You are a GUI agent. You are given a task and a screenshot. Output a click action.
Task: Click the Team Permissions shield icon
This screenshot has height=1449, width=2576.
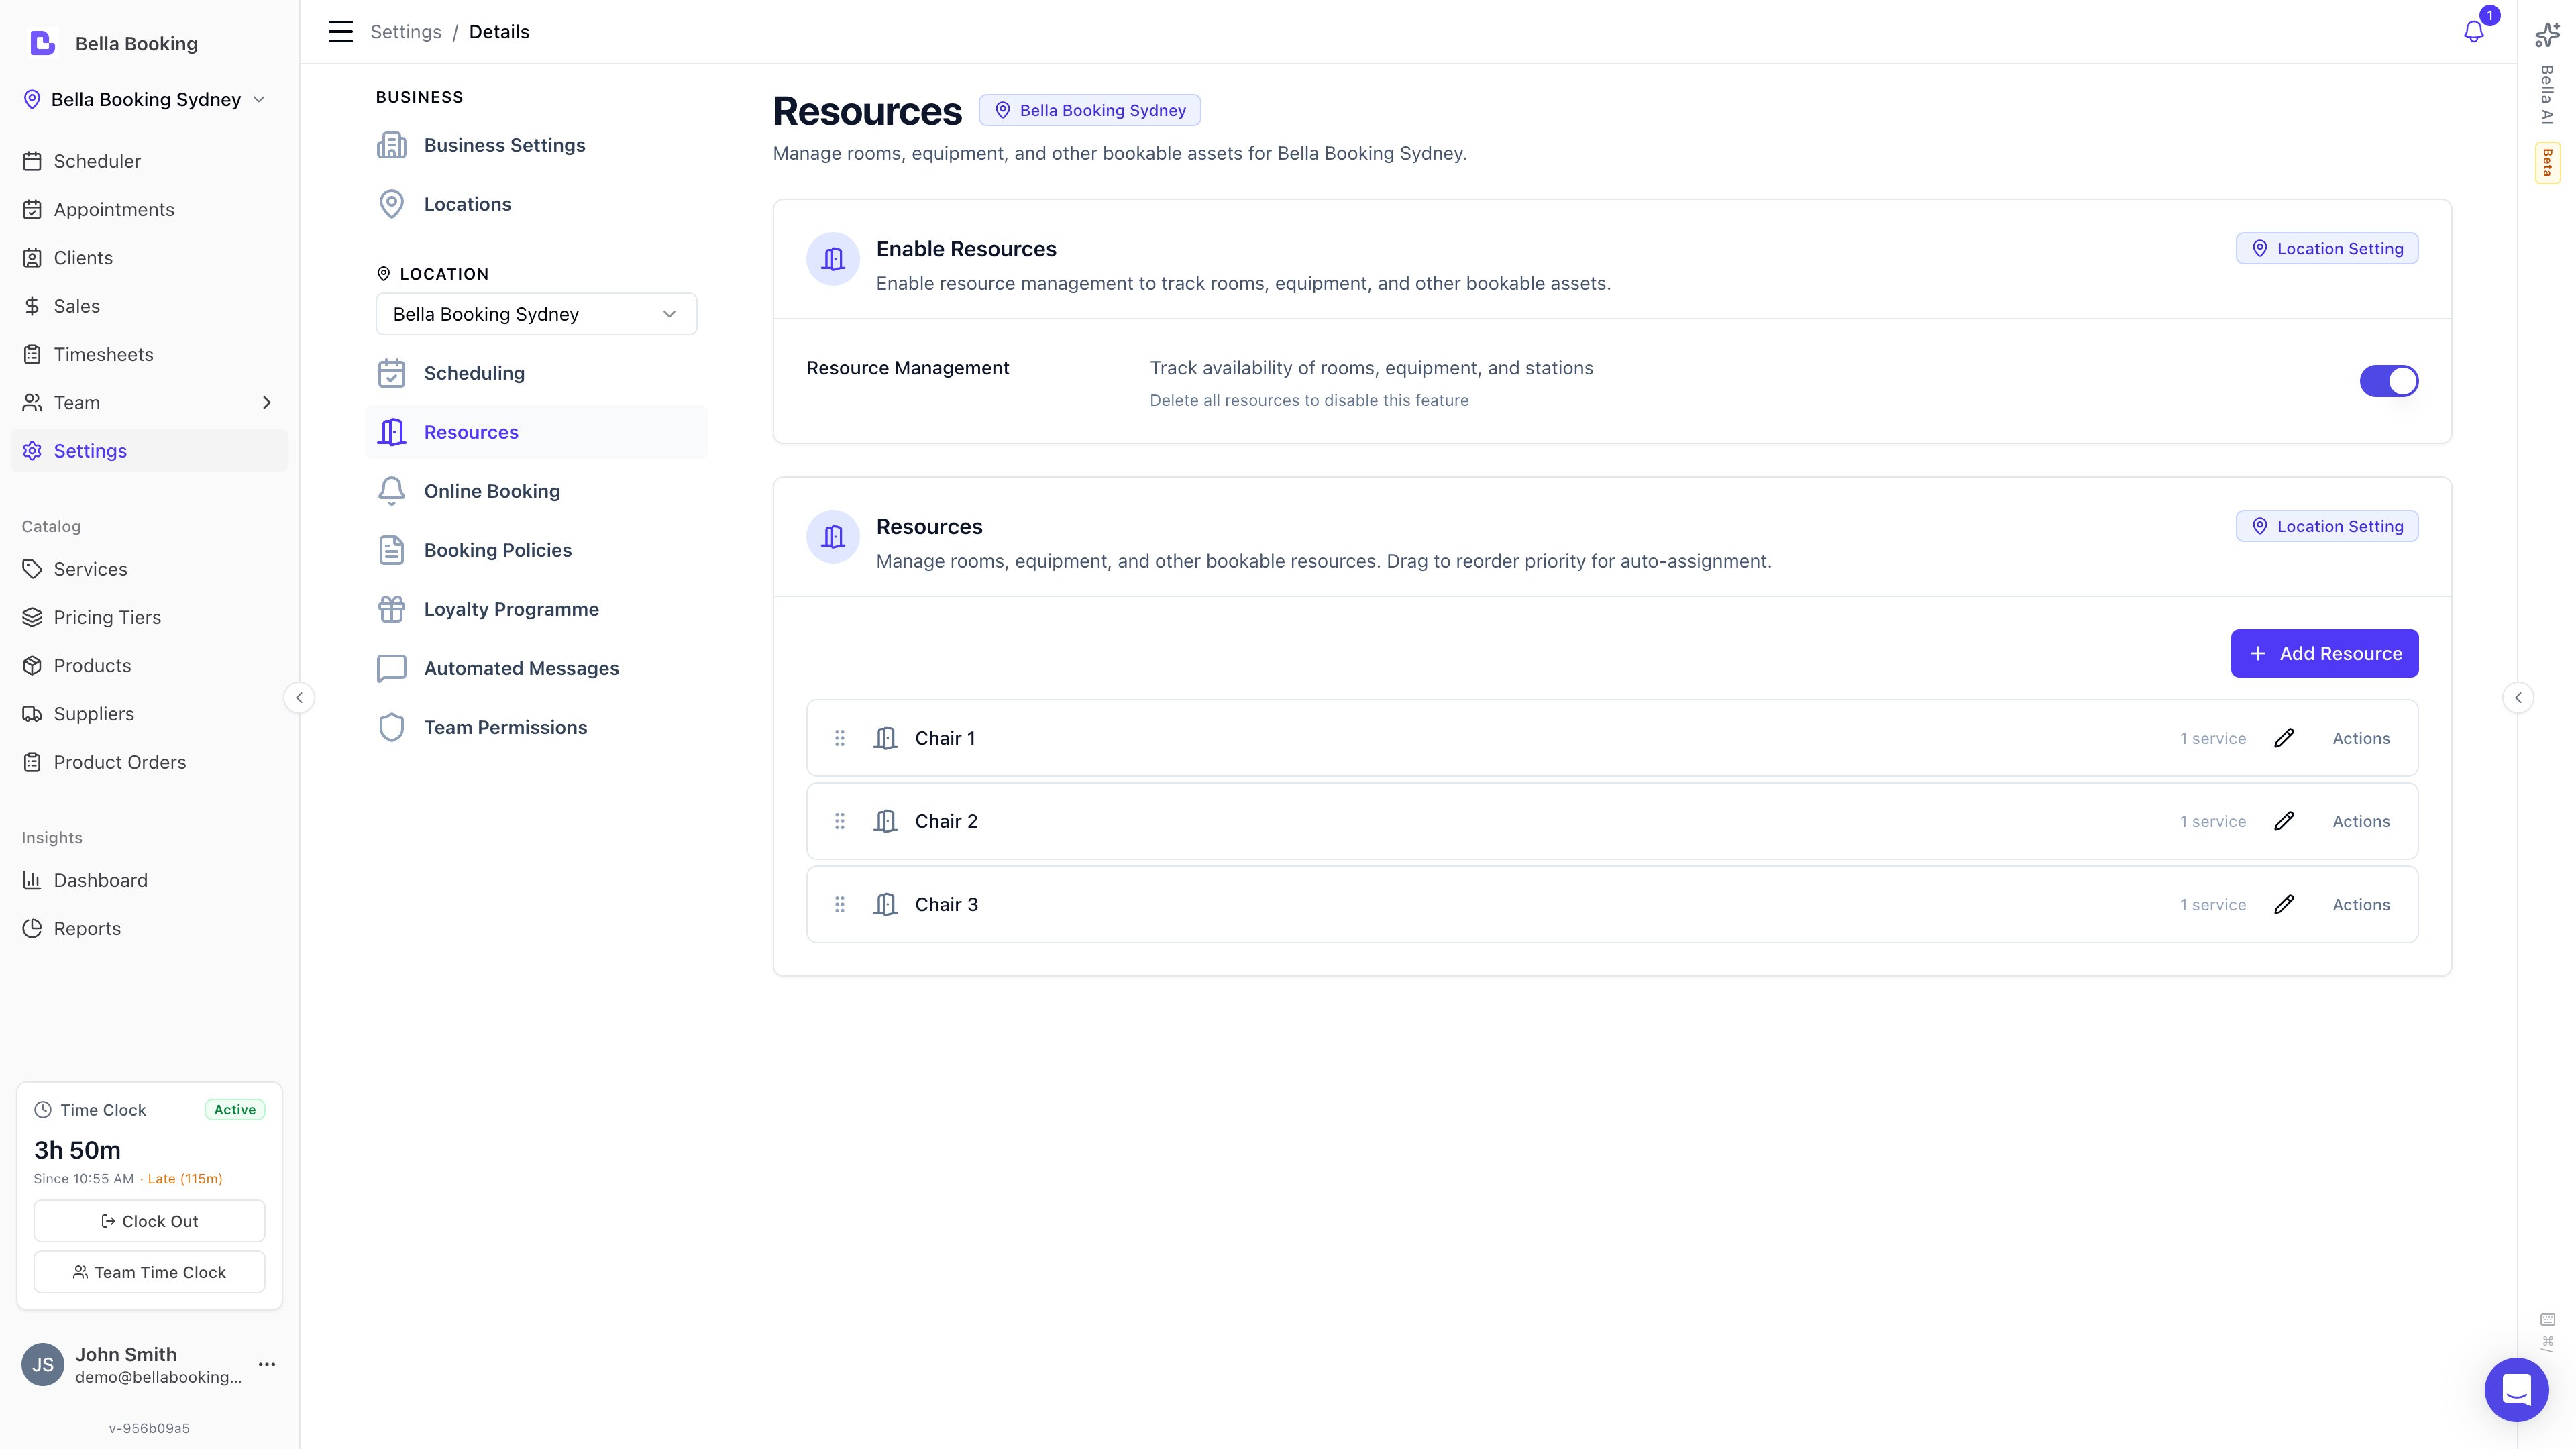pos(392,727)
